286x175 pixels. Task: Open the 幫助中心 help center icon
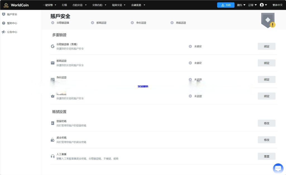point(4,23)
